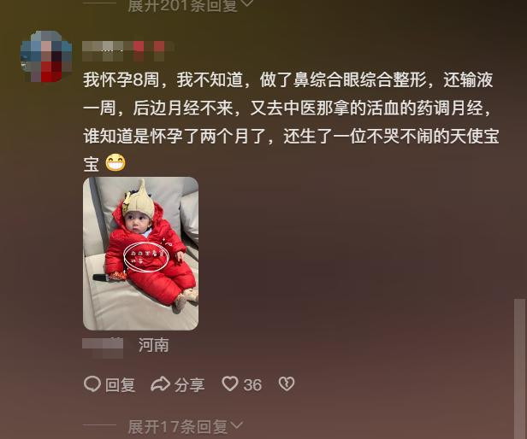Click the chevron after 展开17条回复
This screenshot has width=527, height=439.
237,426
